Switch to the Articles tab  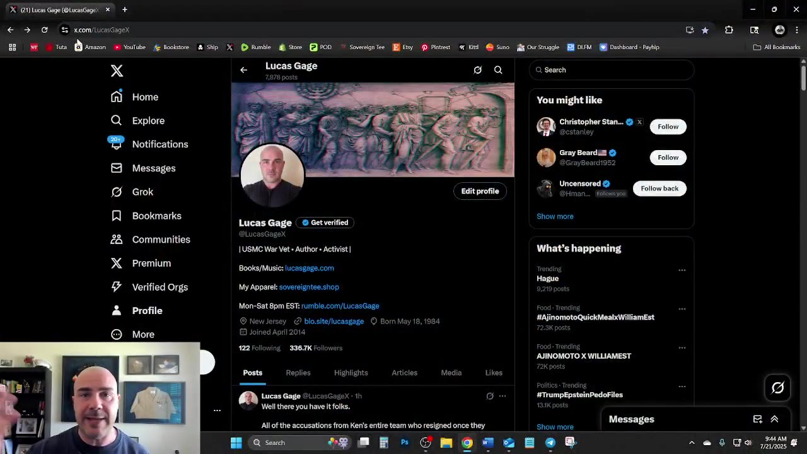405,373
